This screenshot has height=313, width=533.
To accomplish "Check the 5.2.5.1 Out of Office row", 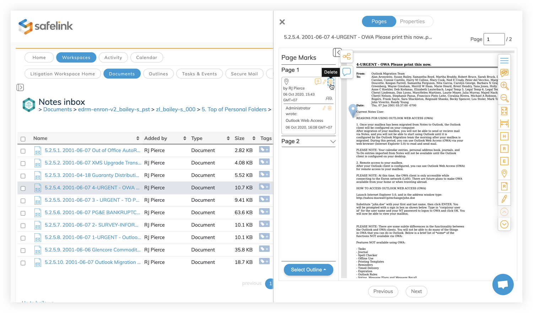I will pos(23,151).
